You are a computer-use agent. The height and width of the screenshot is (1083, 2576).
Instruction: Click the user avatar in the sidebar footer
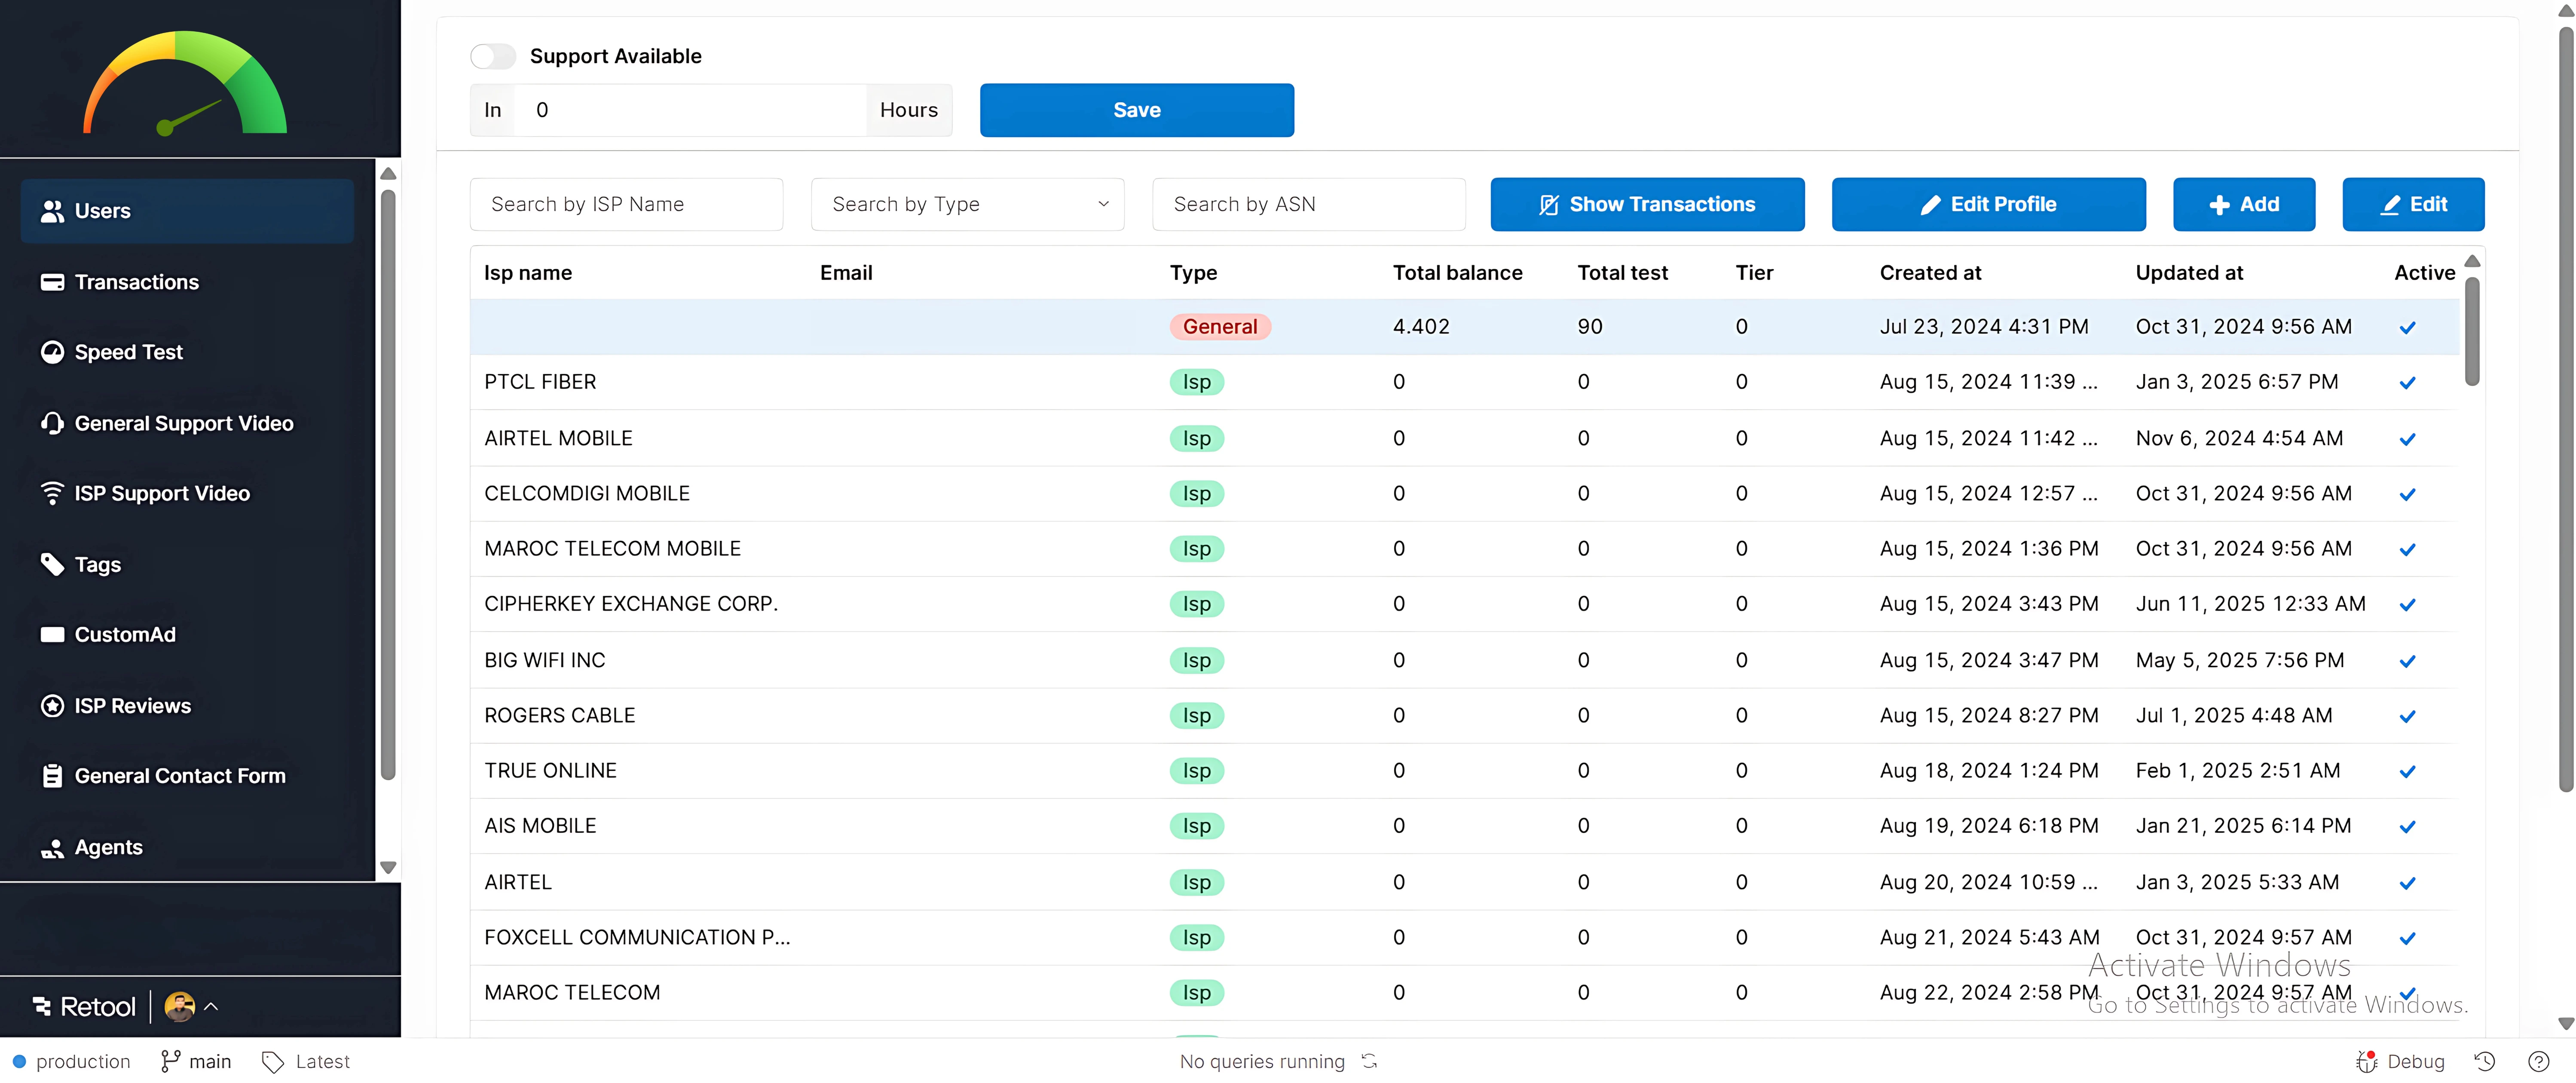point(179,1006)
